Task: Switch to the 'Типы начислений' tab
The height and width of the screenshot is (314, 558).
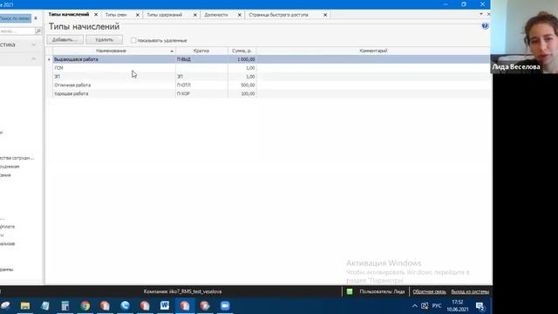Action: [69, 15]
